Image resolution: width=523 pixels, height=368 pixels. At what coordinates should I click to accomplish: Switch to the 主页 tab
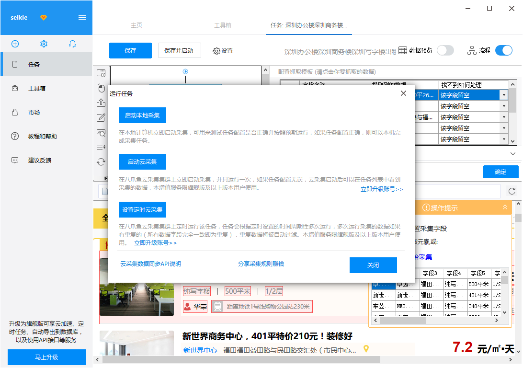136,25
